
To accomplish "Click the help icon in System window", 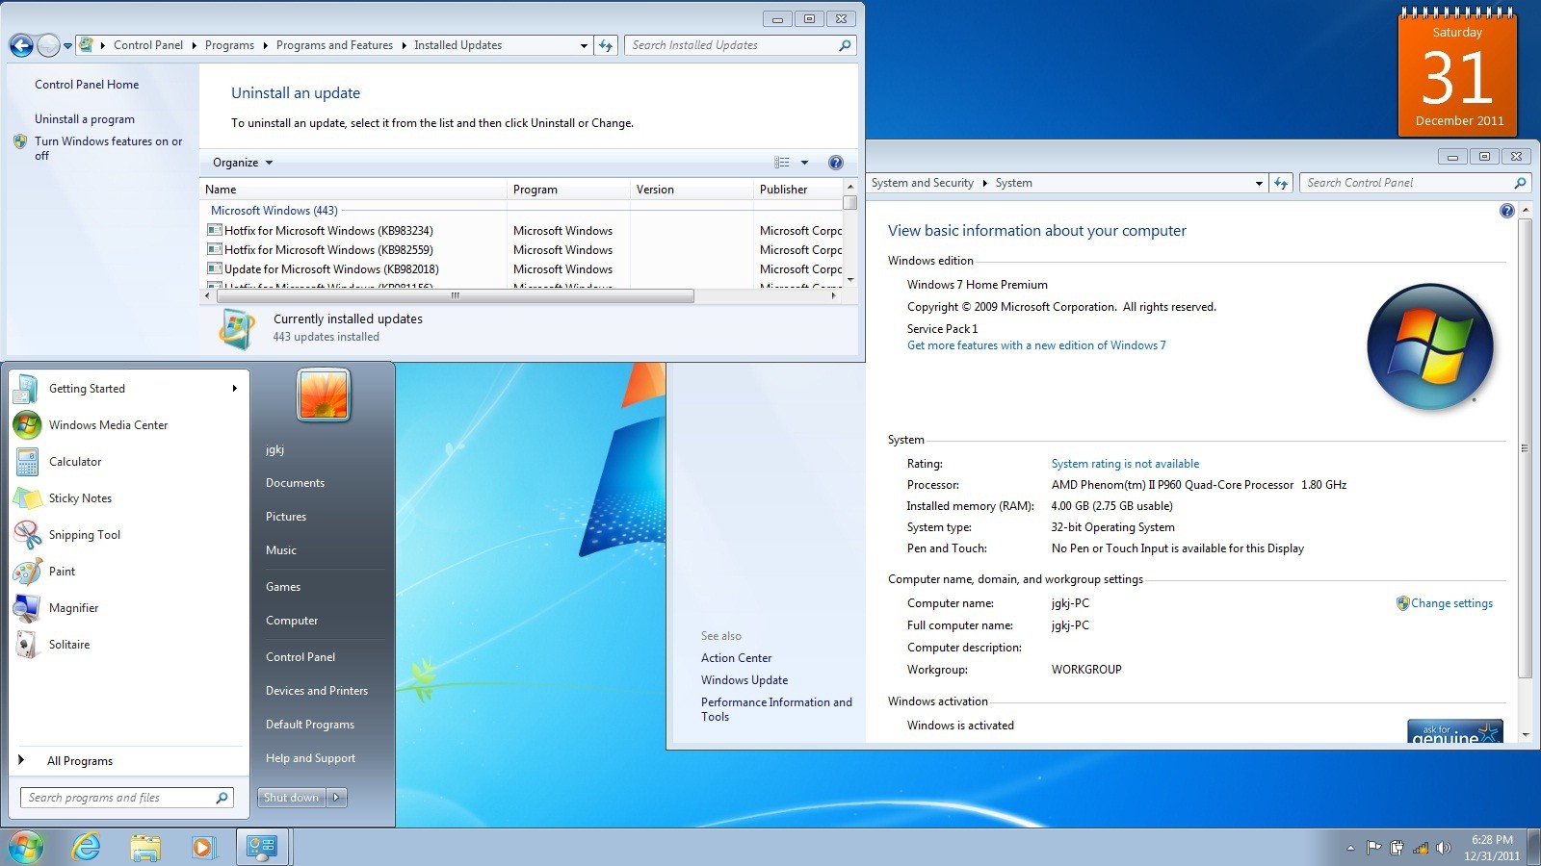I will [x=1507, y=211].
